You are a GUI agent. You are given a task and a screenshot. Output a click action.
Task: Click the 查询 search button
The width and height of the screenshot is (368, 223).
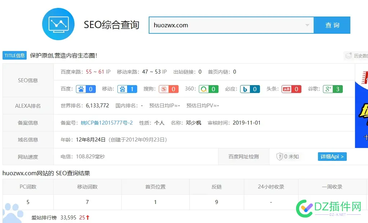[332, 25]
